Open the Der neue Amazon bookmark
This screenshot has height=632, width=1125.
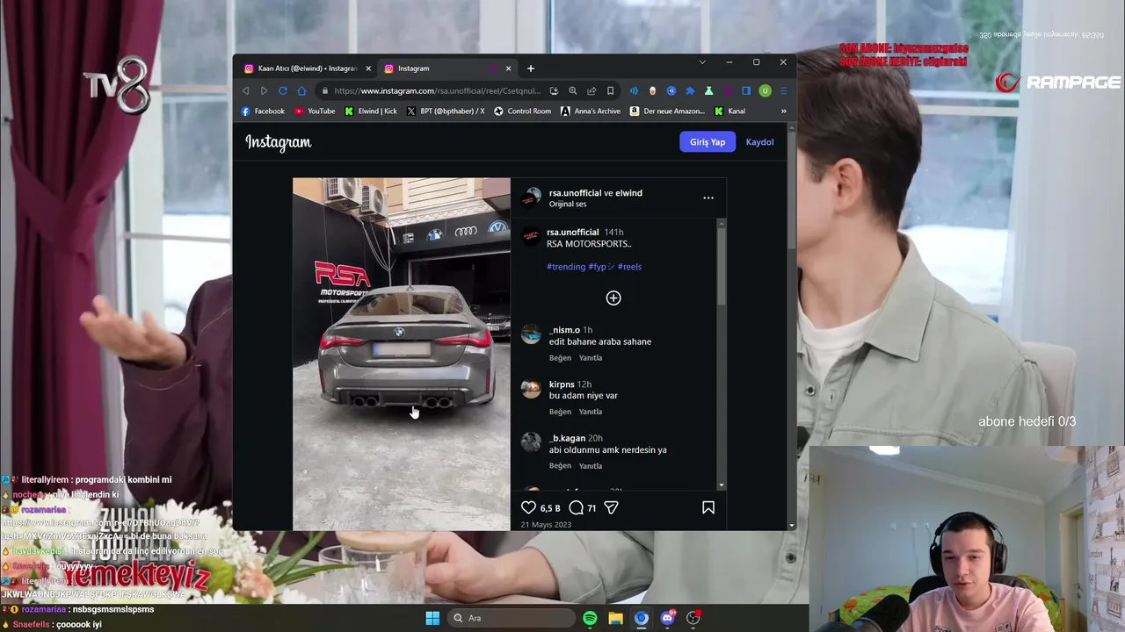tap(667, 111)
